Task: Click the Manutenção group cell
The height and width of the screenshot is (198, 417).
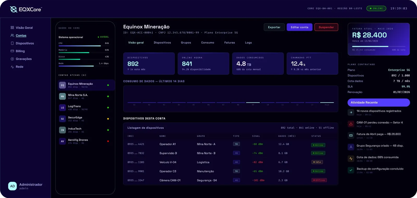Action: pos(205,171)
